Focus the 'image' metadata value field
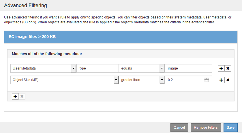Image resolution: width=242 pixels, height=133 pixels. coord(188,68)
